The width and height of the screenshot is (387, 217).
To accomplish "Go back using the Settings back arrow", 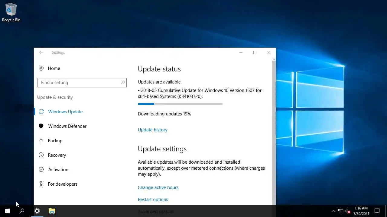I will coord(41,52).
